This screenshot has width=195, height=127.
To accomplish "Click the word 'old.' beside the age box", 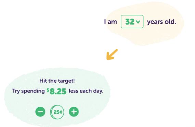I will coord(170,22).
